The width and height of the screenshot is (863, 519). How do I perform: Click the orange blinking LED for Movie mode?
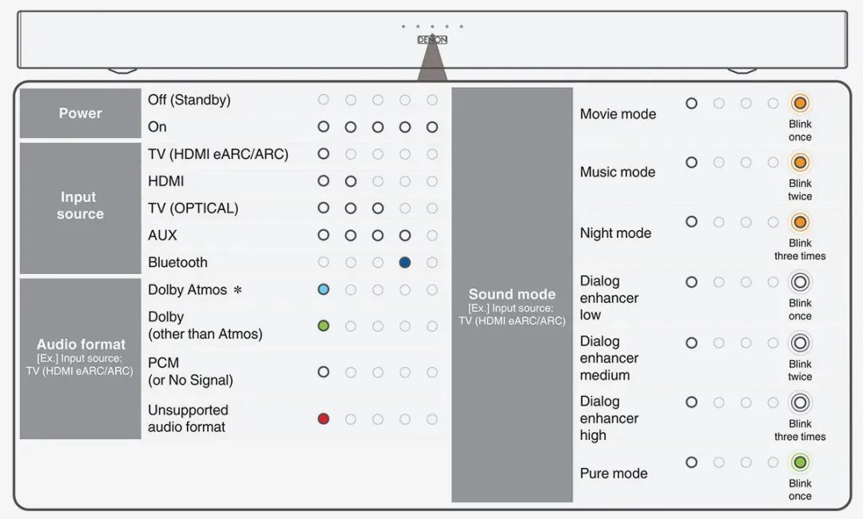point(800,103)
